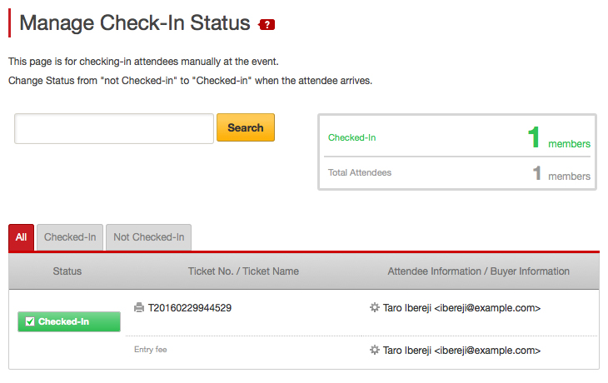Click Ticket No. / Ticket Name column header
The width and height of the screenshot is (608, 383).
pos(243,271)
